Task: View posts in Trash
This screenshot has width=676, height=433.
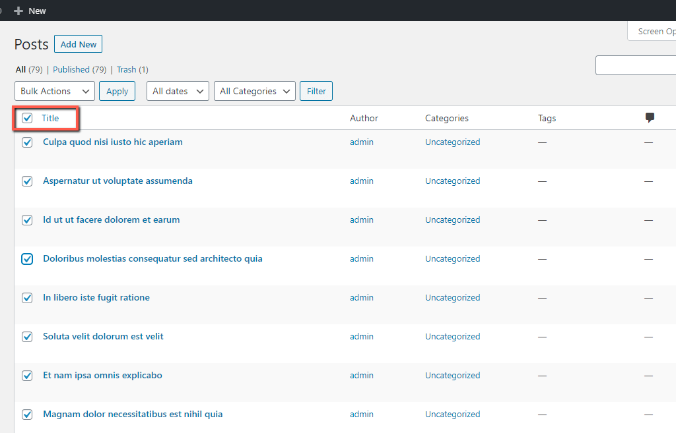Action: pyautogui.click(x=126, y=69)
